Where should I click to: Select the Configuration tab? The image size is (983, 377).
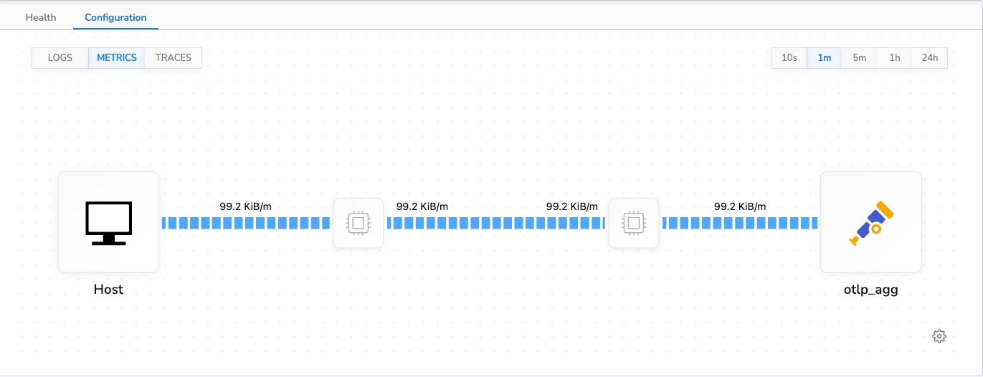pos(115,17)
